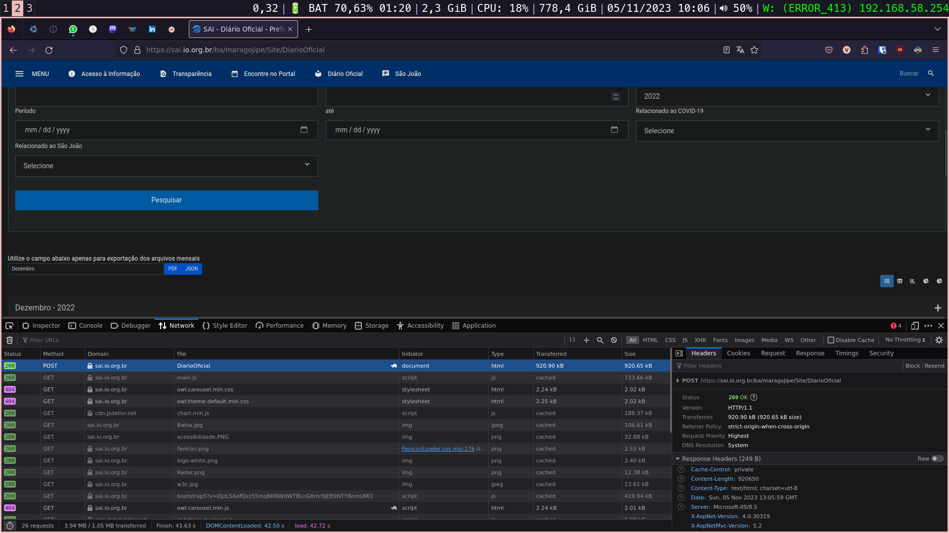Open the No Throttling dropdown
Viewport: 949px width, 533px height.
pos(905,340)
